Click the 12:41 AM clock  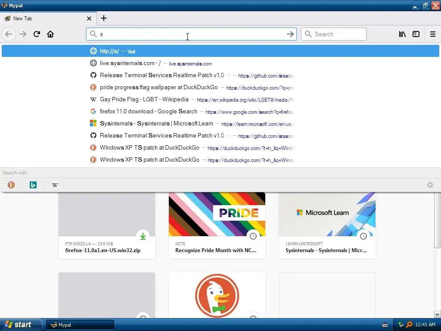click(425, 325)
